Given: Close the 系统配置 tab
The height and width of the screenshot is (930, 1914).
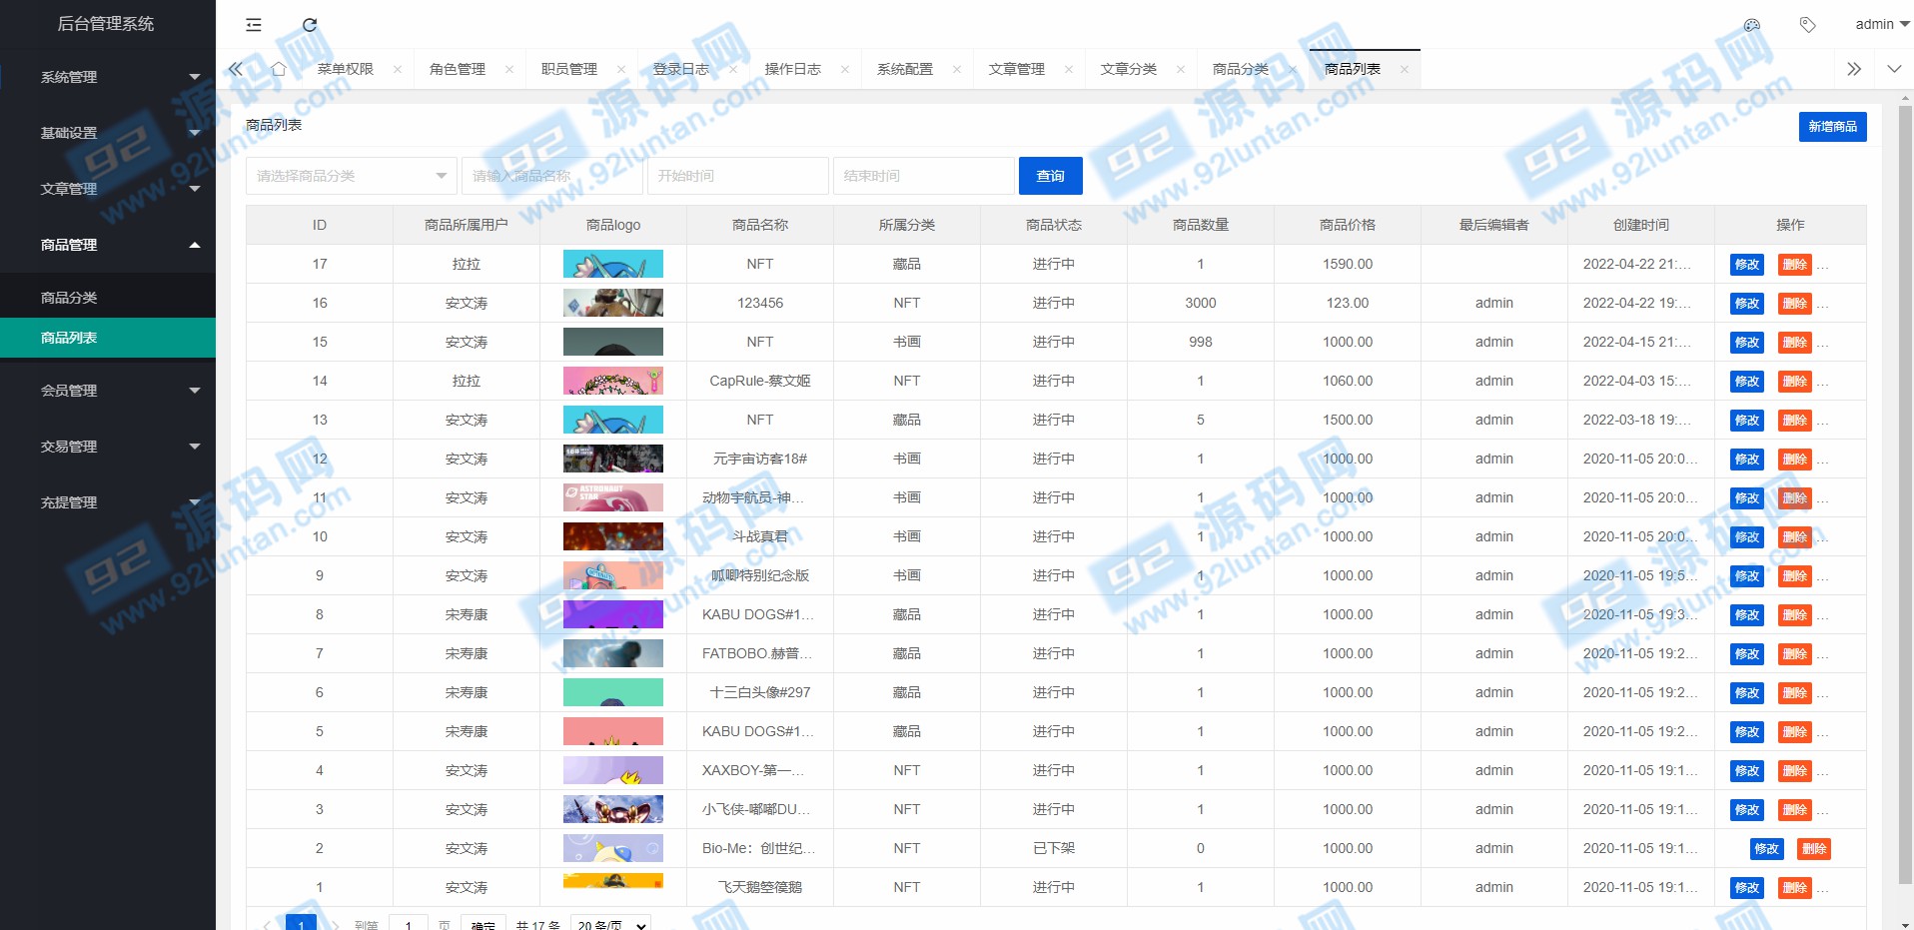Looking at the screenshot, I should tap(957, 70).
